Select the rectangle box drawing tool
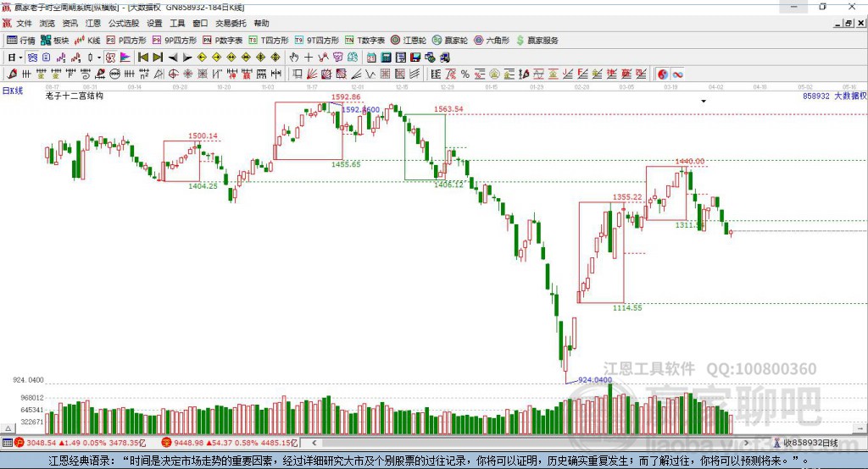The width and height of the screenshot is (868, 469). [296, 74]
